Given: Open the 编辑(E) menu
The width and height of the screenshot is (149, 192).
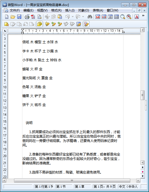Looking at the screenshot, I should [x=28, y=10].
